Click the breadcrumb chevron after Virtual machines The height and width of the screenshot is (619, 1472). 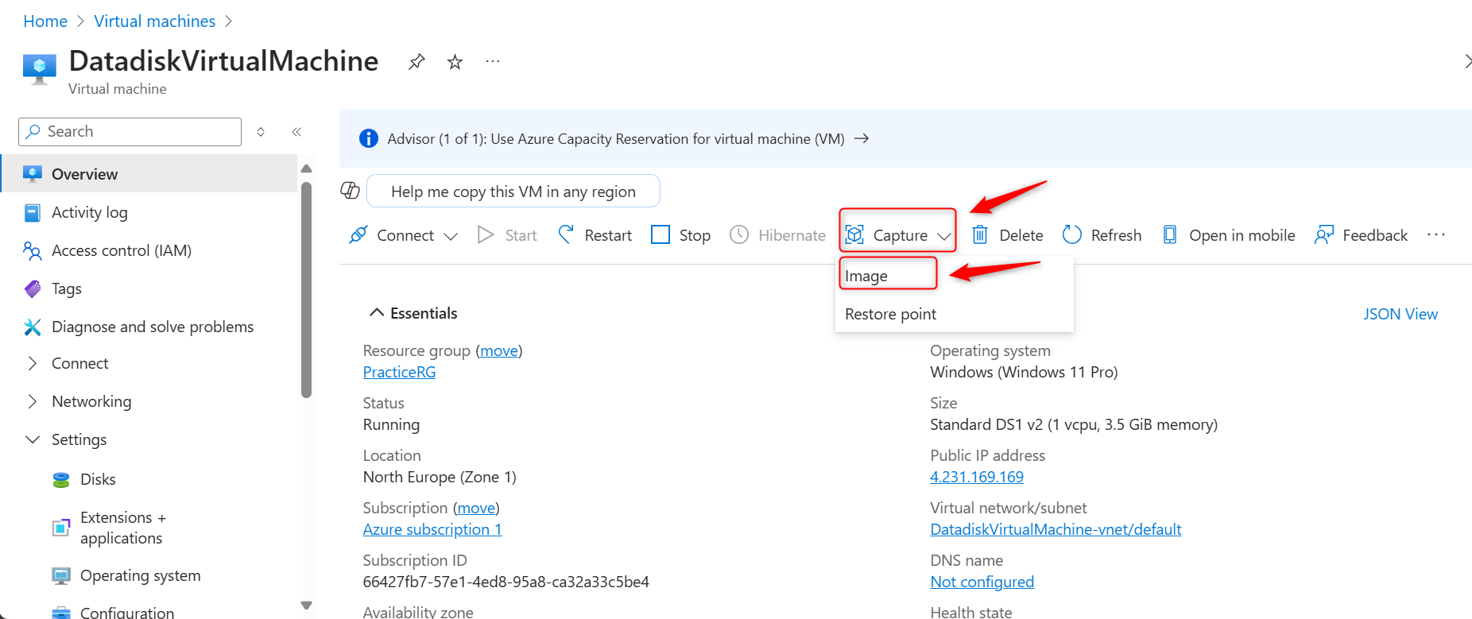[x=229, y=21]
